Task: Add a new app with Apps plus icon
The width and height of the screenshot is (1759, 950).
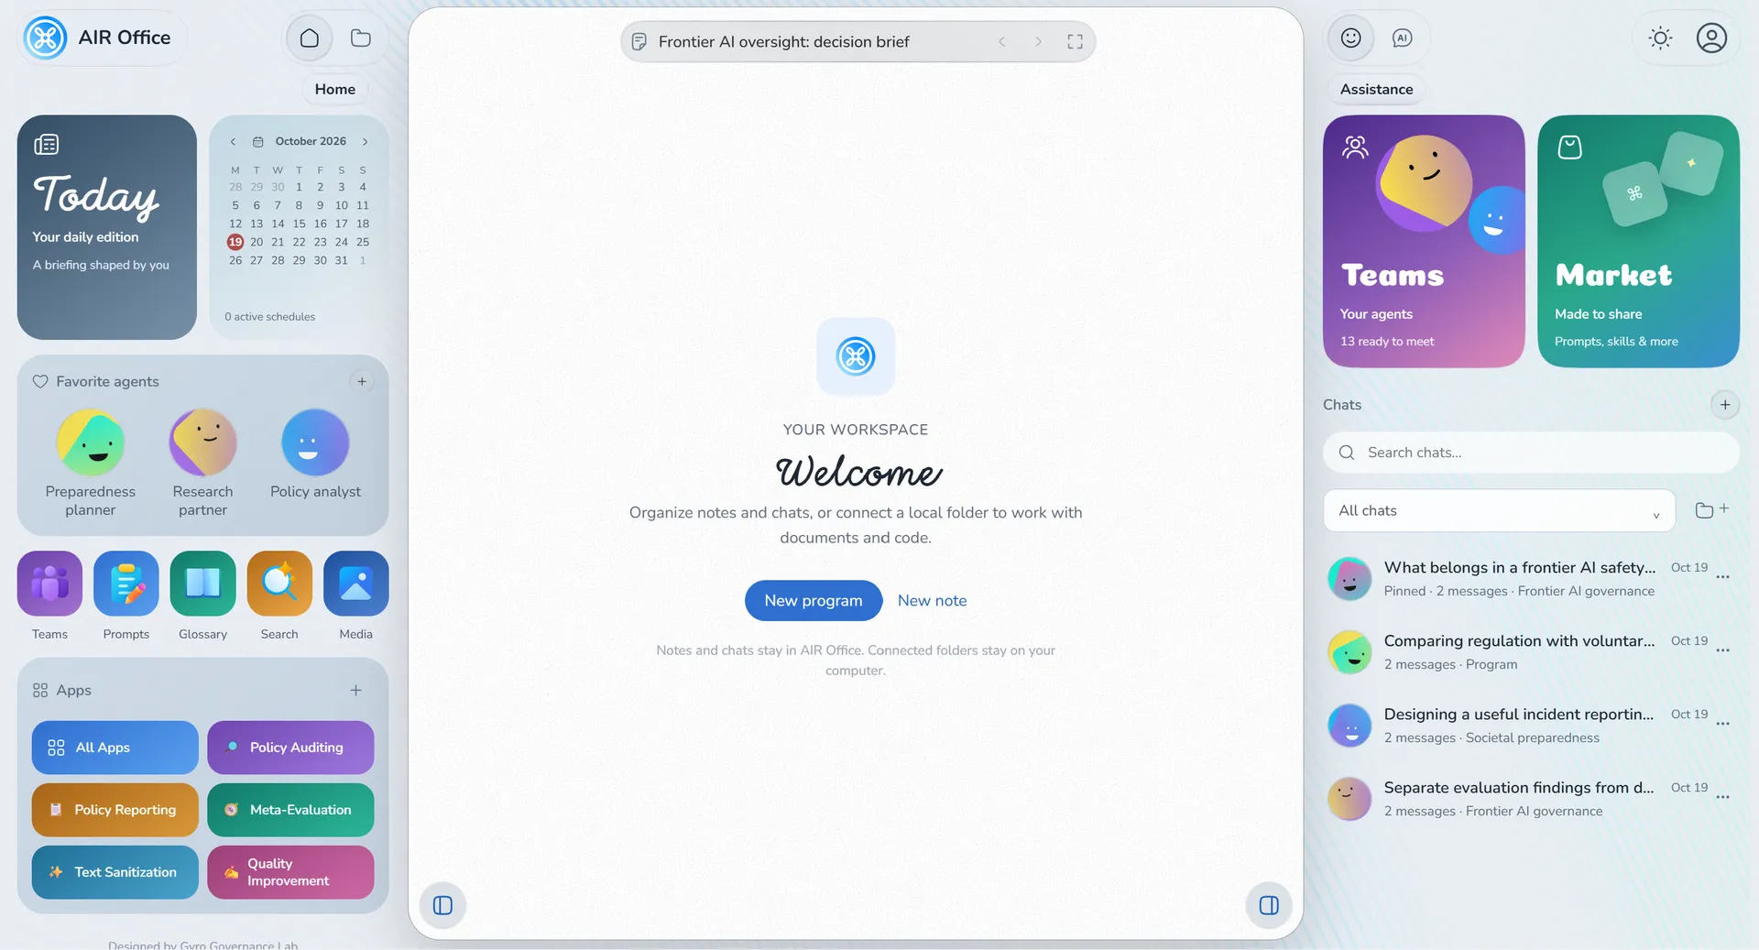Action: 355,690
